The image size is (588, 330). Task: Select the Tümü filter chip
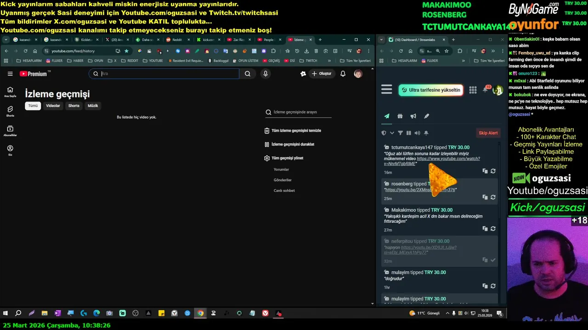pos(33,106)
